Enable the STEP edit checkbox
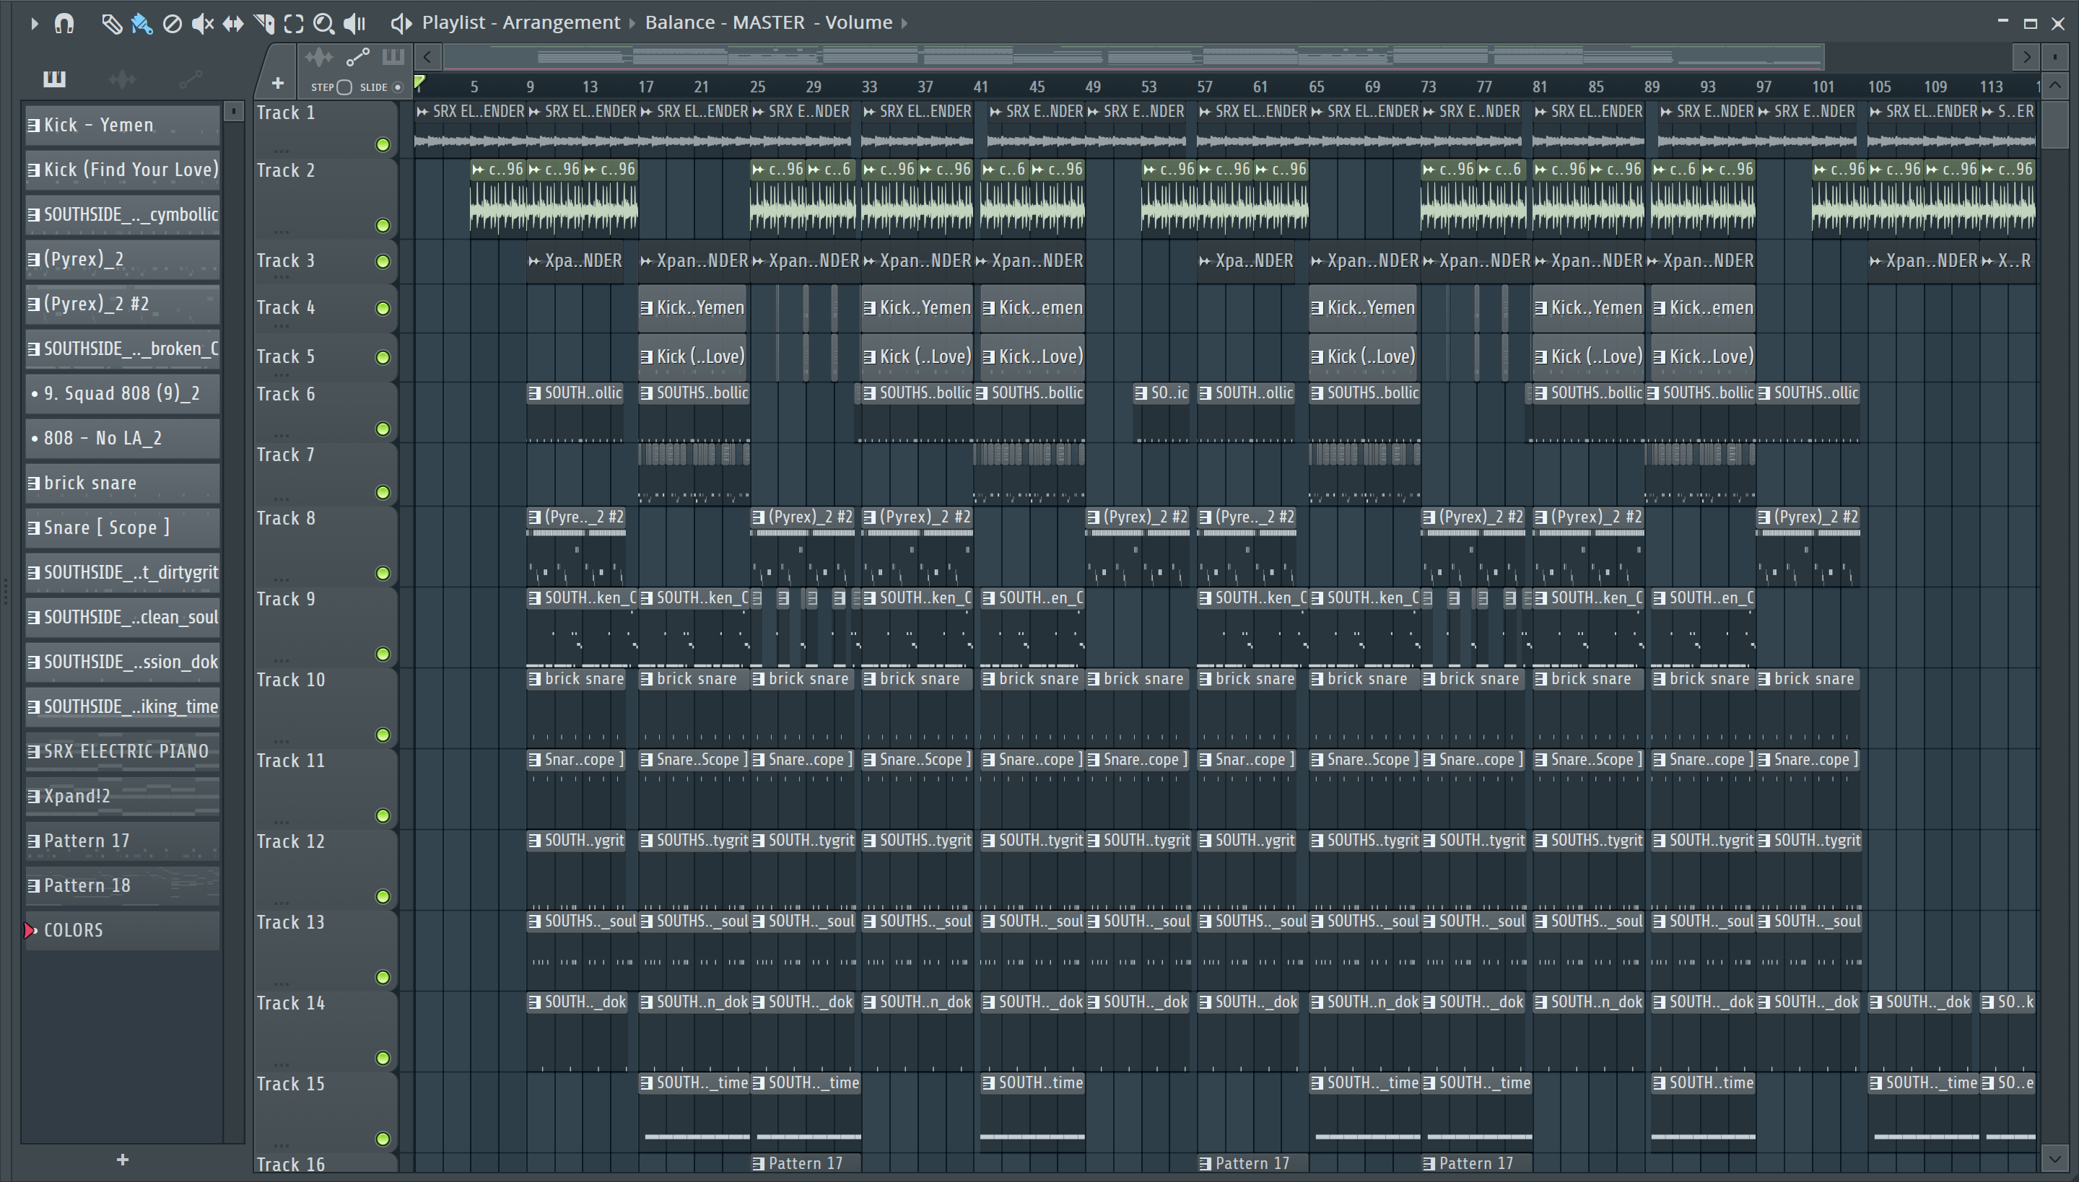The height and width of the screenshot is (1182, 2079). [344, 87]
